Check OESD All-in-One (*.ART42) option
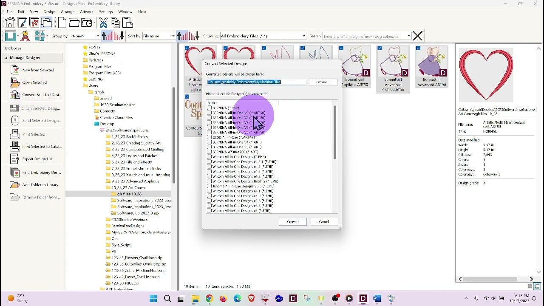 click(x=210, y=137)
